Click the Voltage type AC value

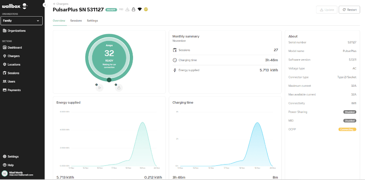pos(354,69)
